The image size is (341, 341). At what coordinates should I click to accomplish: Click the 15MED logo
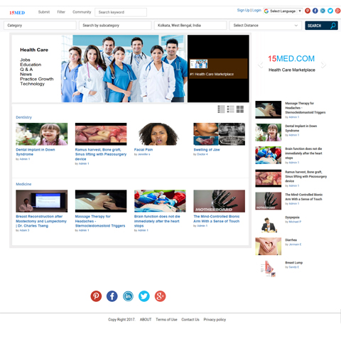click(17, 13)
